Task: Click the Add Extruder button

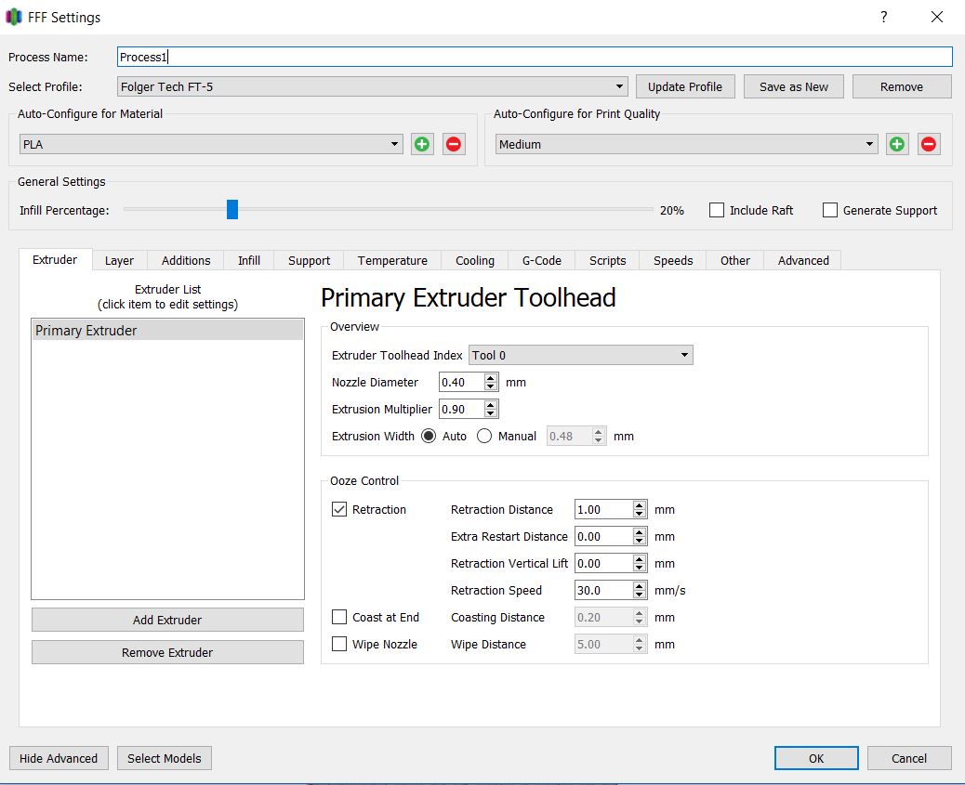Action: tap(167, 620)
